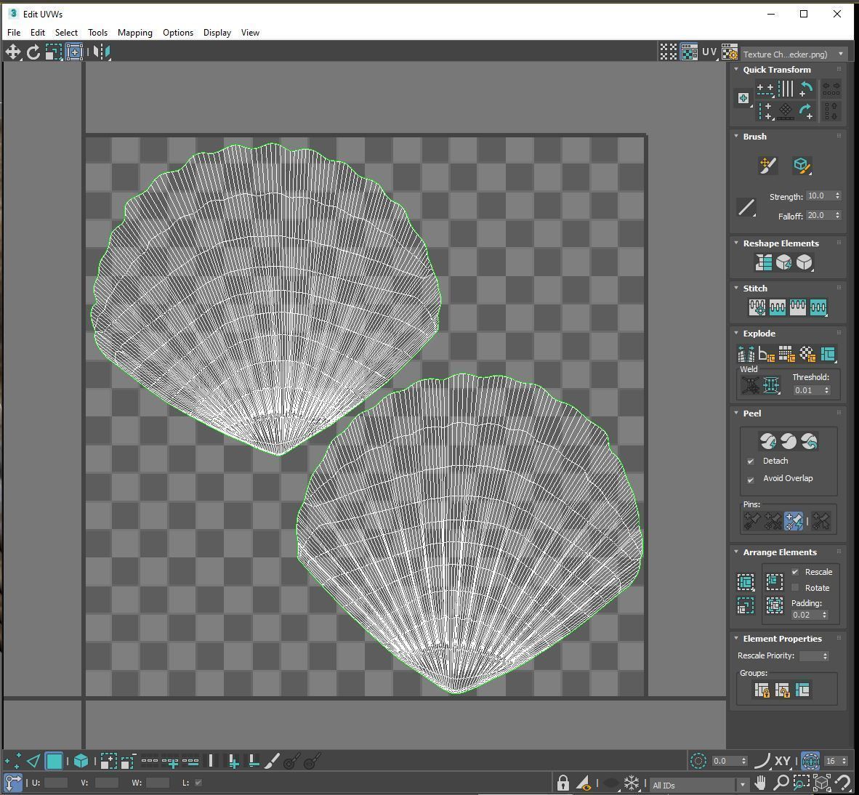
Task: Select the Scale tool in top toolbar
Action: coord(54,52)
